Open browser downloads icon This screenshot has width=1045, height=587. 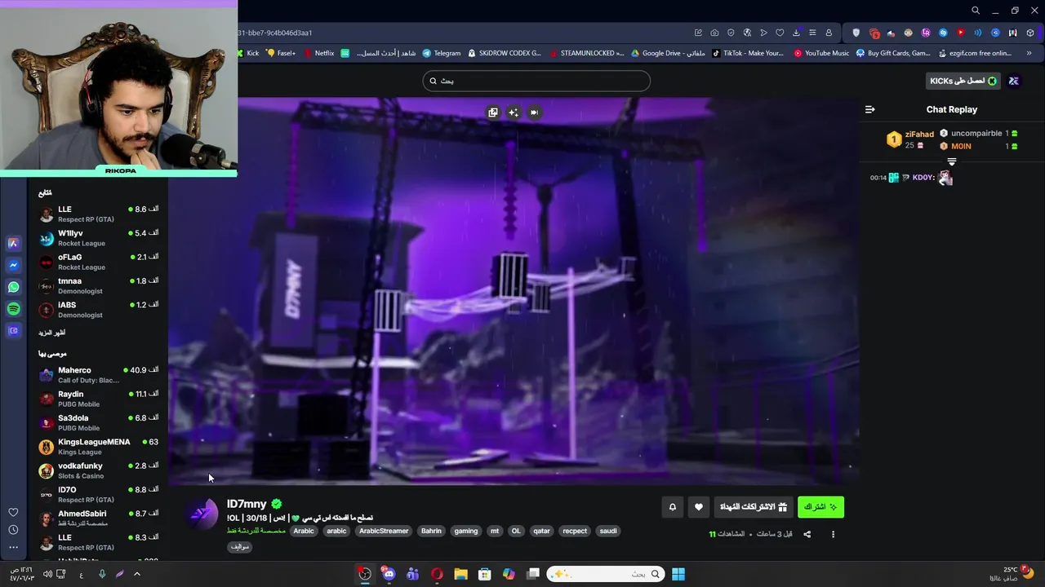pyautogui.click(x=796, y=33)
